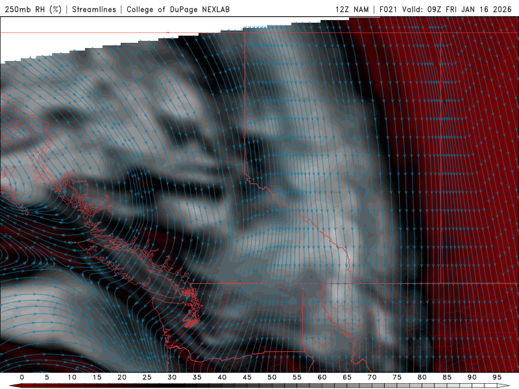Select the "50" color scale label
This screenshot has height=389, width=519.
(272, 377)
